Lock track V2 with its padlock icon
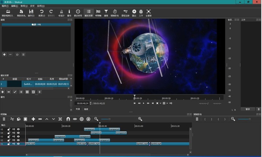Viewport: 262px width, 157px height. point(9,140)
